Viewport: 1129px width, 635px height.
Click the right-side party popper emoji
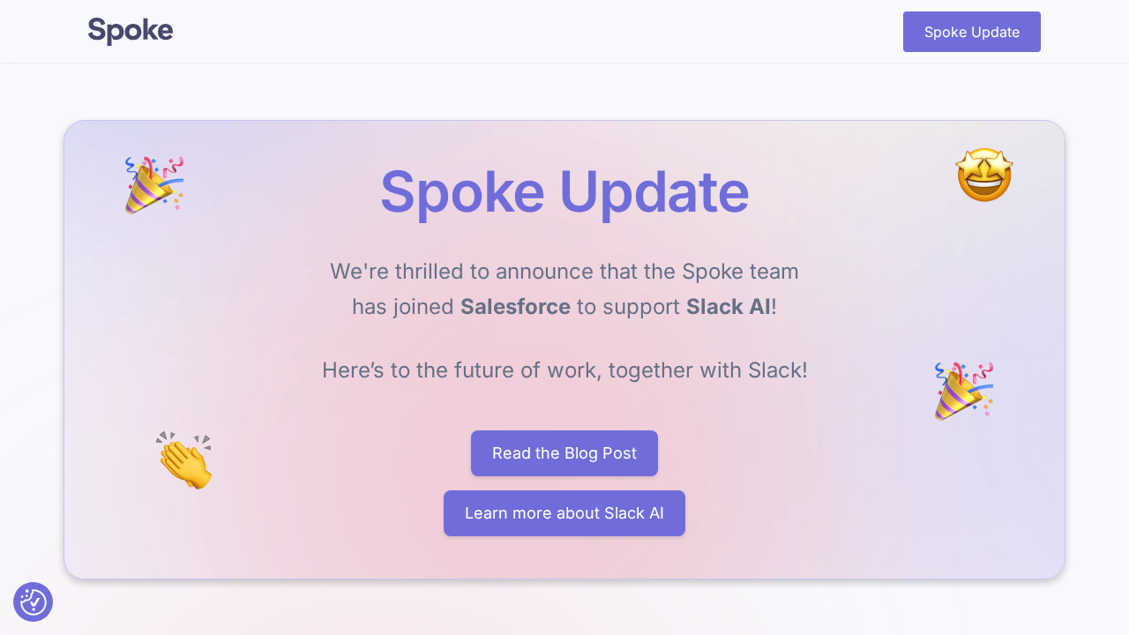pyautogui.click(x=963, y=389)
